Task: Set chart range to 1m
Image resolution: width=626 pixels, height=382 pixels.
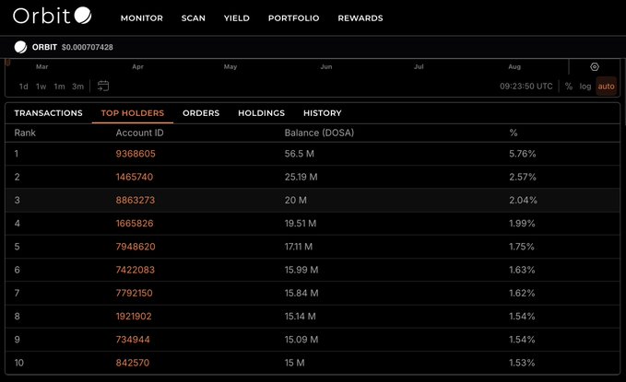Action: pos(60,87)
